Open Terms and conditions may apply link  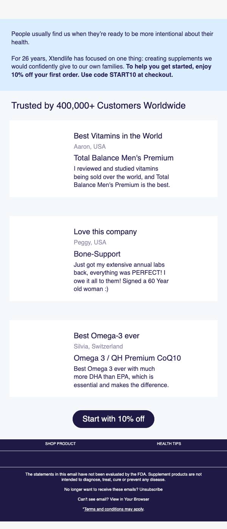click(114, 509)
